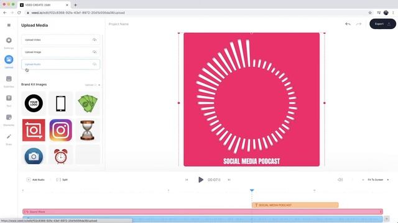Click the browser back button
398x223 pixels.
click(x=5, y=12)
